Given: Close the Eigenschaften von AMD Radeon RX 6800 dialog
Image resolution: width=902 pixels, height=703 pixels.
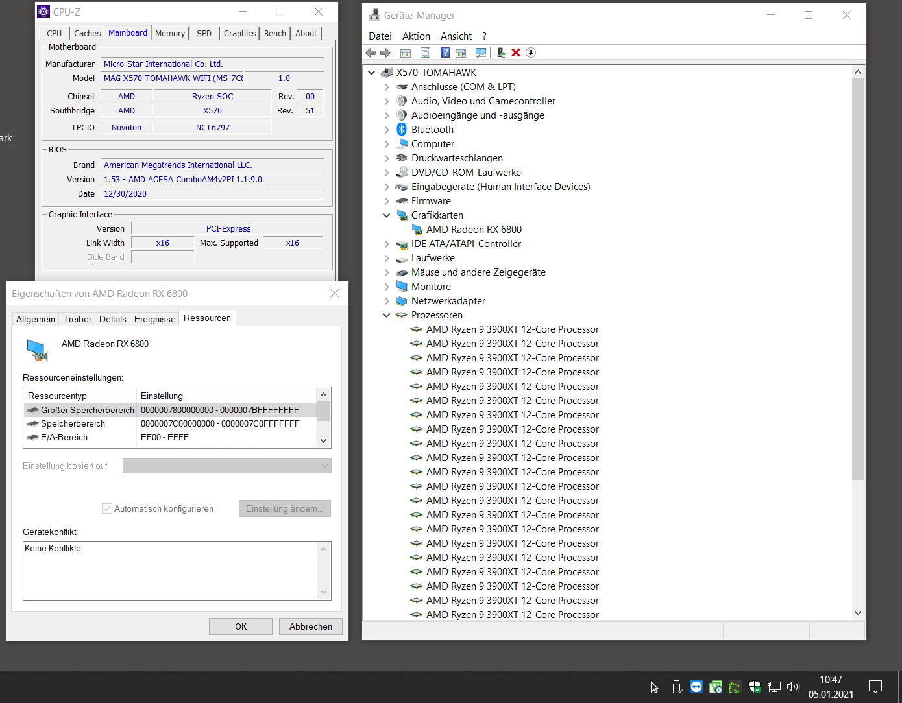Looking at the screenshot, I should 335,293.
